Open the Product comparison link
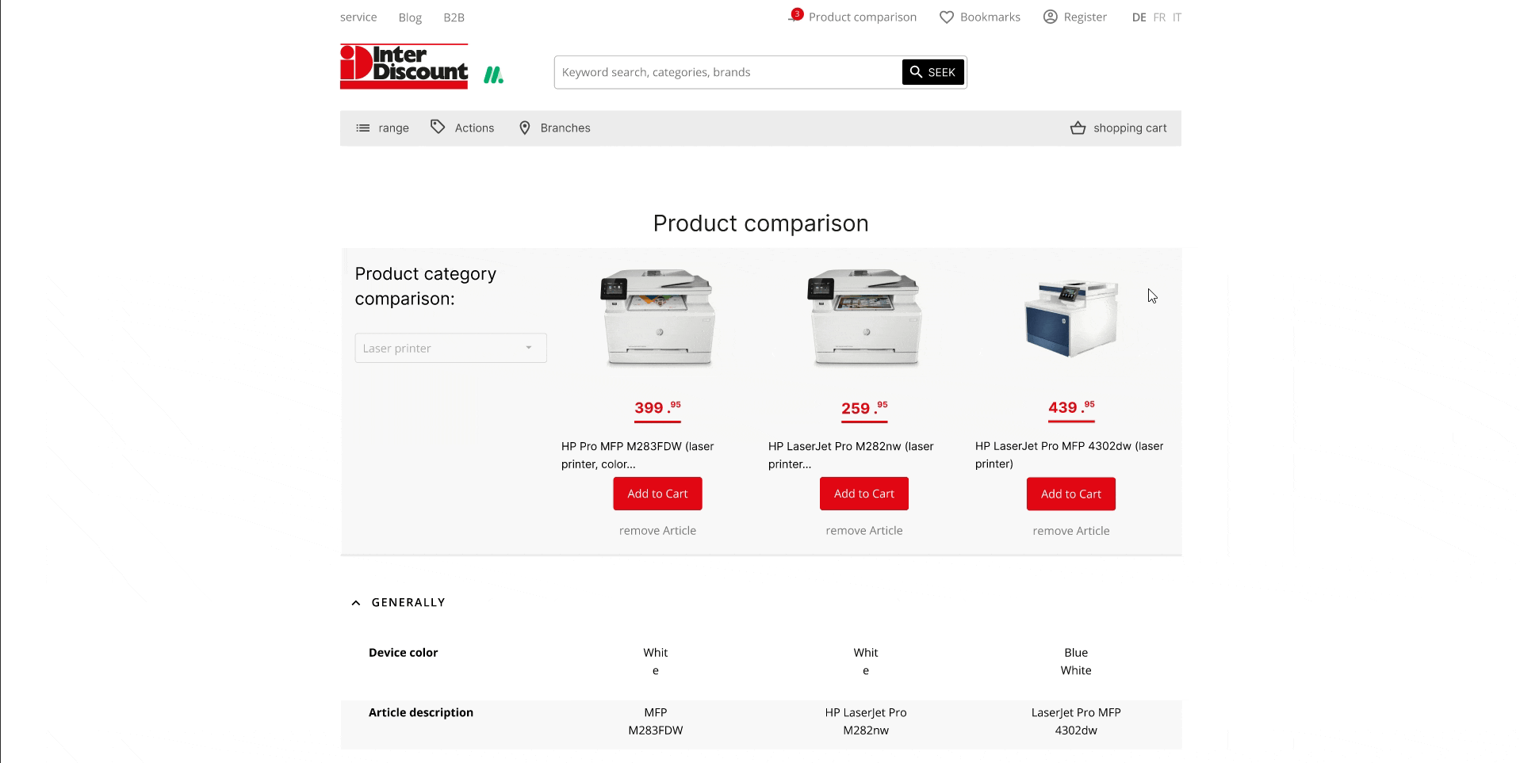 [862, 17]
